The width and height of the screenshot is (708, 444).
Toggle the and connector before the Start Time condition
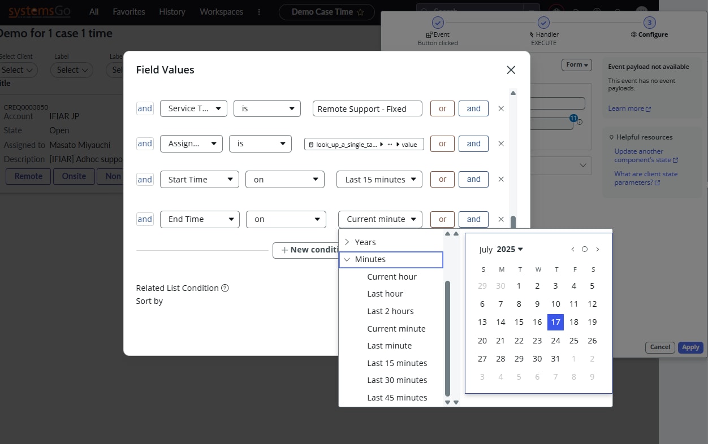click(x=145, y=179)
